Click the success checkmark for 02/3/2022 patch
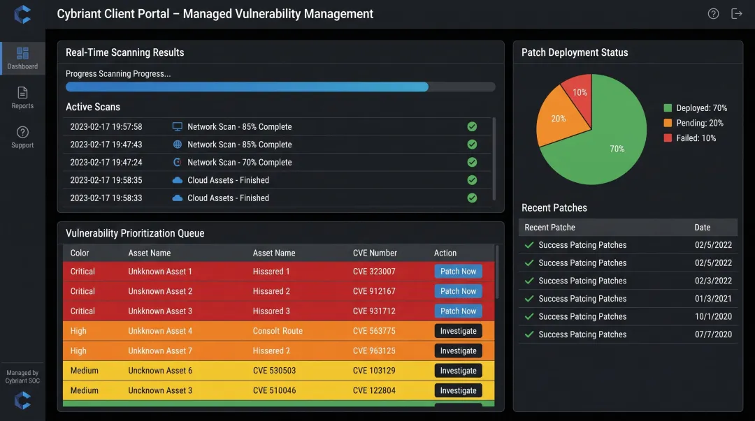This screenshot has width=755, height=421. [529, 281]
